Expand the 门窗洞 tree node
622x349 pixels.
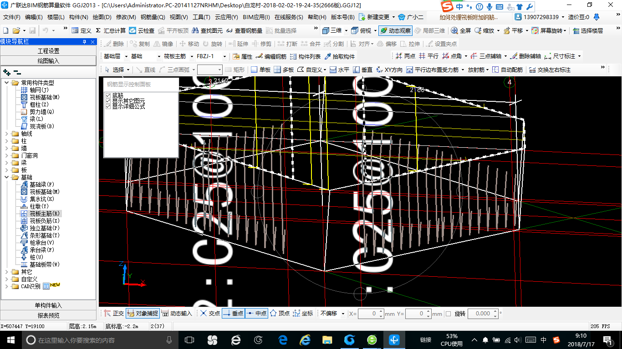tap(7, 155)
